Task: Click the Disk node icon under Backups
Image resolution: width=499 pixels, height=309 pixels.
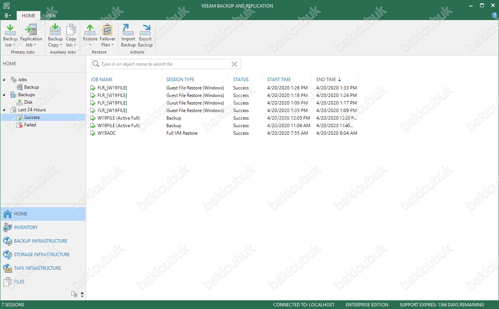Action: [20, 102]
